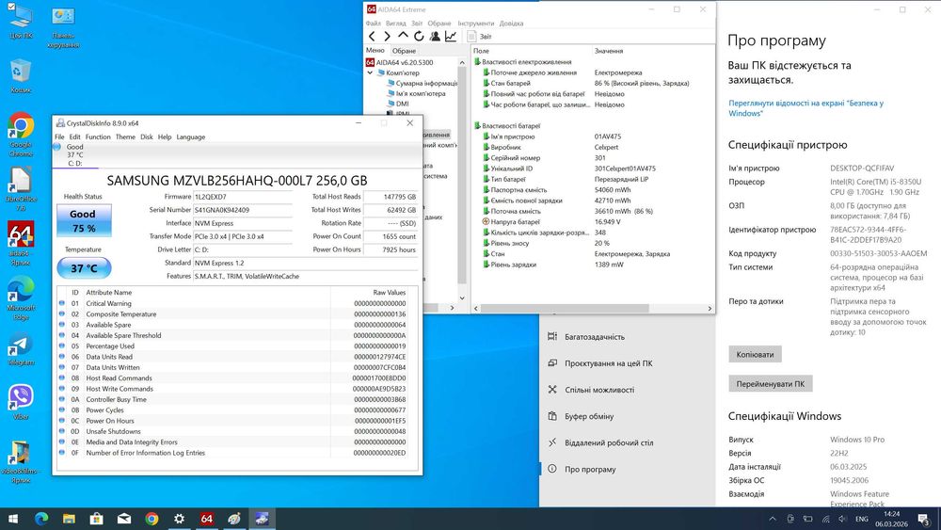Image resolution: width=941 pixels, height=530 pixels.
Task: Show hidden system tray icons
Action: point(773,519)
